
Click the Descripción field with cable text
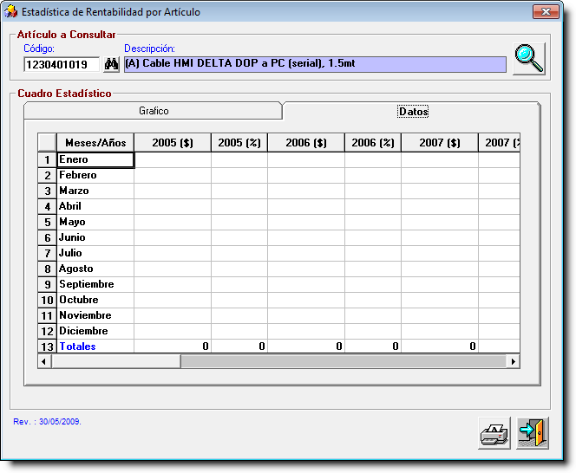(315, 64)
